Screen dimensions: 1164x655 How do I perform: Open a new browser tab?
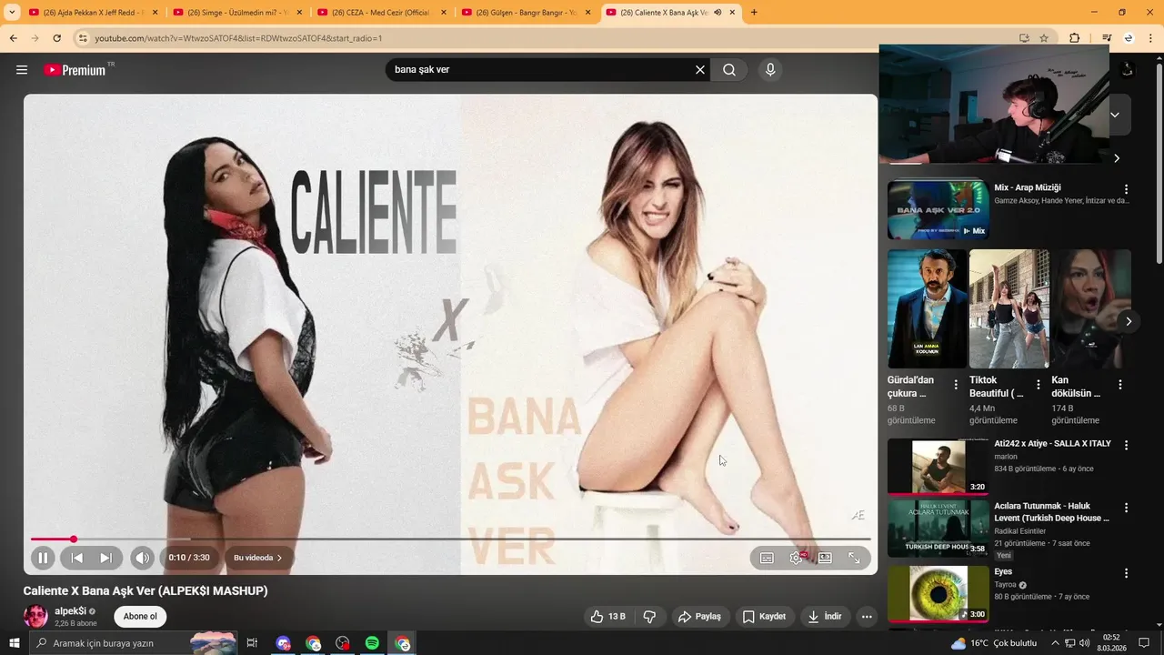754,13
